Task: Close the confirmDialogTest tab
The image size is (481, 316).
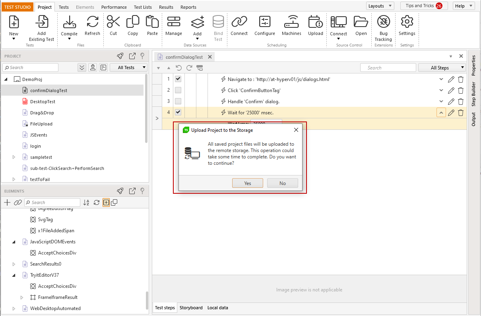Action: pos(211,57)
